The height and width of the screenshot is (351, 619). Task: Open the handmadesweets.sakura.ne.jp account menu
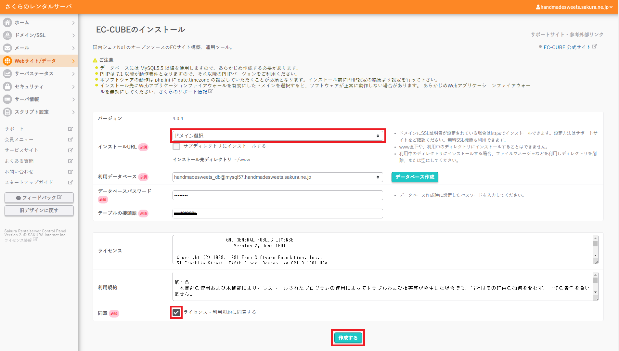[x=574, y=7]
